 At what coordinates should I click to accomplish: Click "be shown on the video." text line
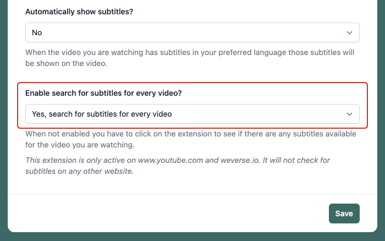(x=67, y=63)
